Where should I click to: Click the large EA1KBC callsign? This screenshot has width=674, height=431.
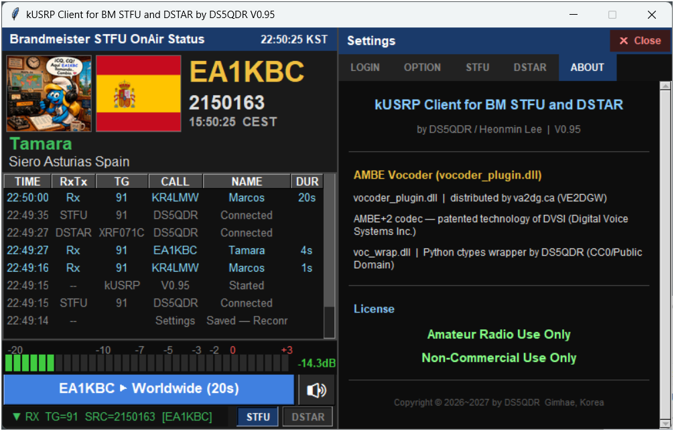point(247,71)
